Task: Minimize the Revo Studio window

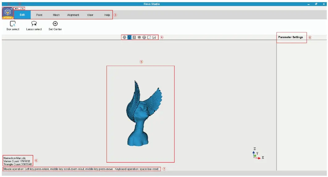Action: (x=309, y=4)
